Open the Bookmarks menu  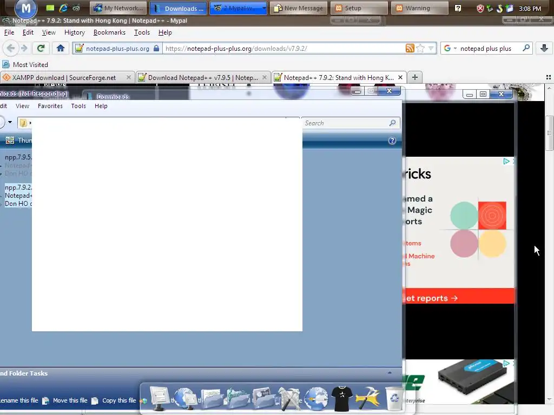coord(109,32)
